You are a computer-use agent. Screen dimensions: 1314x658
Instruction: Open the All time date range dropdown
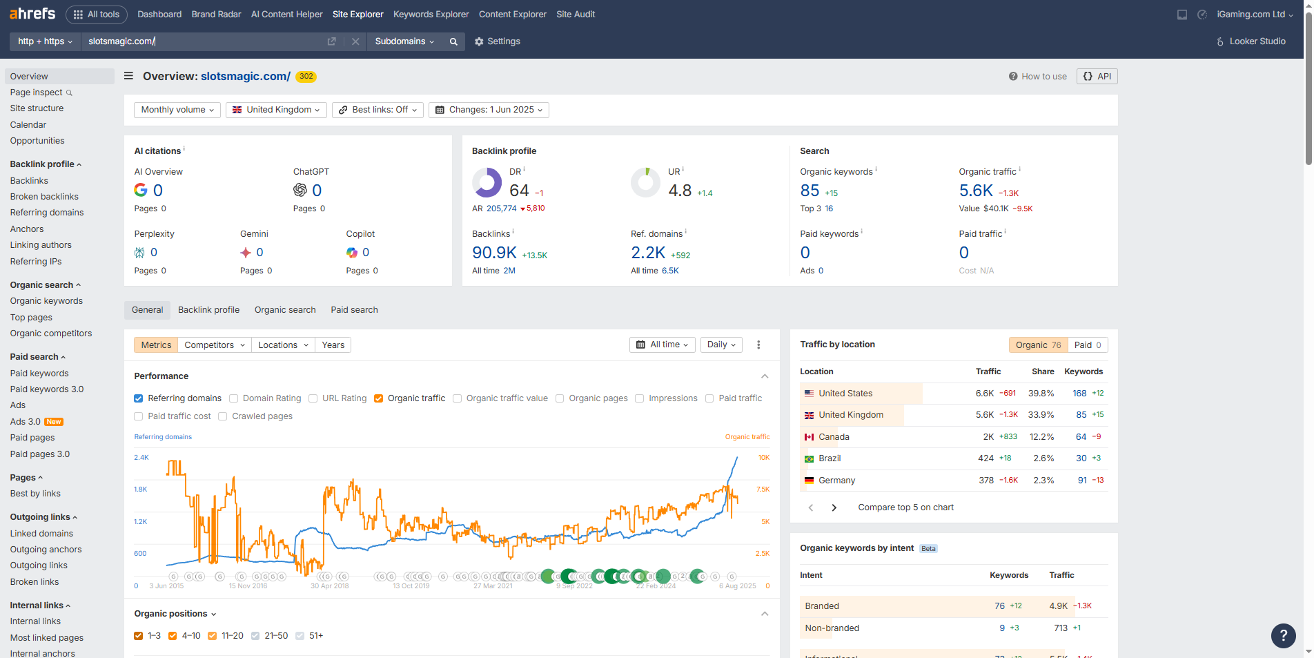coord(662,345)
